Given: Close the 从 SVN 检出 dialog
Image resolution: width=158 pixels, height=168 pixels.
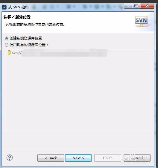Looking at the screenshot, I should [x=147, y=6].
